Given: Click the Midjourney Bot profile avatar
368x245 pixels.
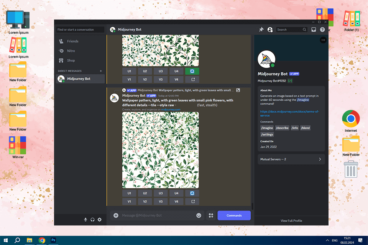Looking at the screenshot, I should click(x=266, y=59).
